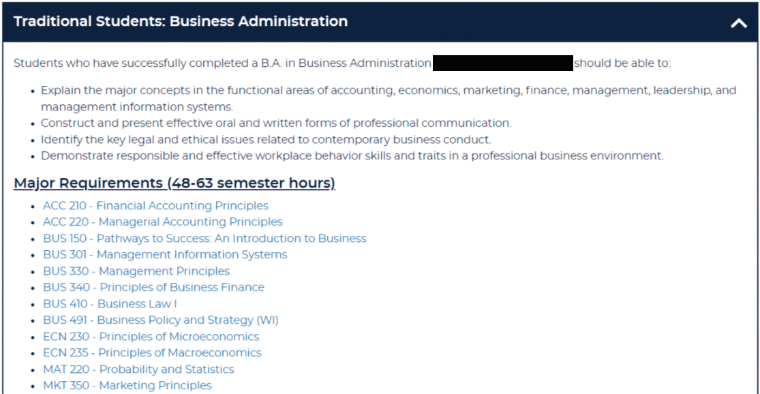The height and width of the screenshot is (394, 760).
Task: Open BUS 330 Management Principles link
Action: (x=136, y=271)
